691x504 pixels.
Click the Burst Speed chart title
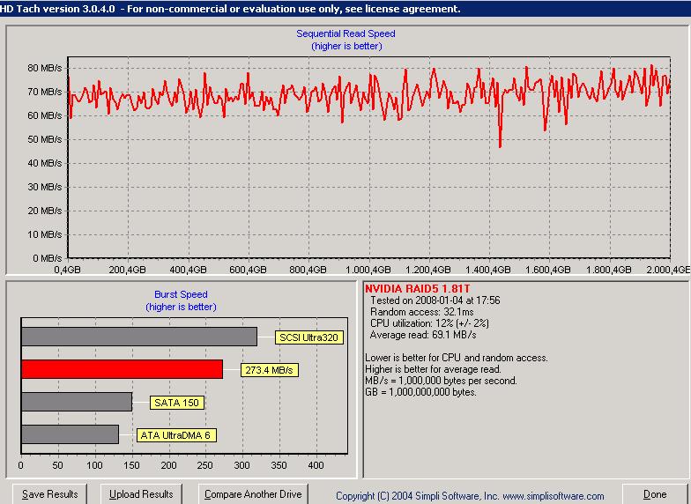pos(181,294)
